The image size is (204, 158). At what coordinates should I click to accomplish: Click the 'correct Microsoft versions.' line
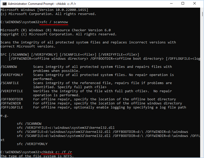click(x=28, y=46)
